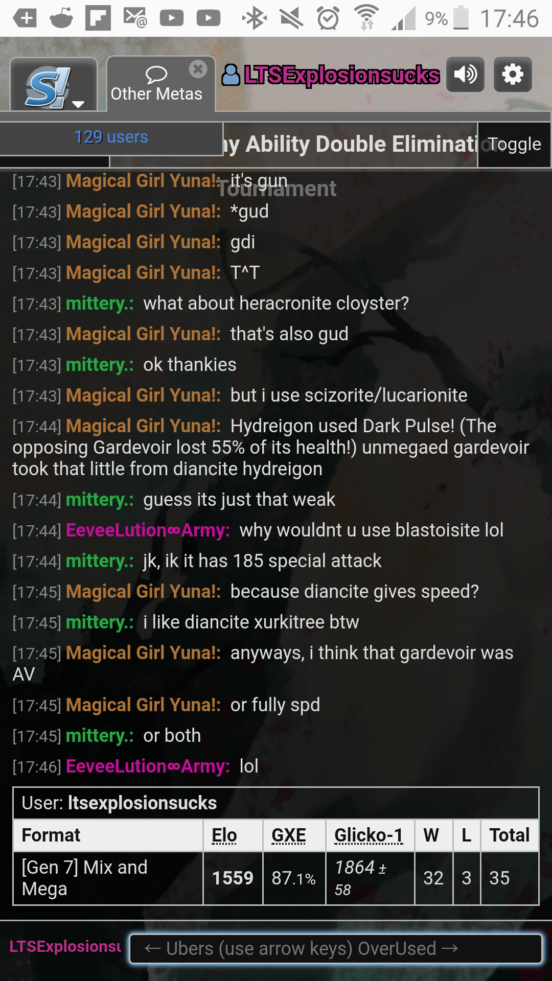Show the 129 users list
The width and height of the screenshot is (552, 981).
(x=111, y=137)
